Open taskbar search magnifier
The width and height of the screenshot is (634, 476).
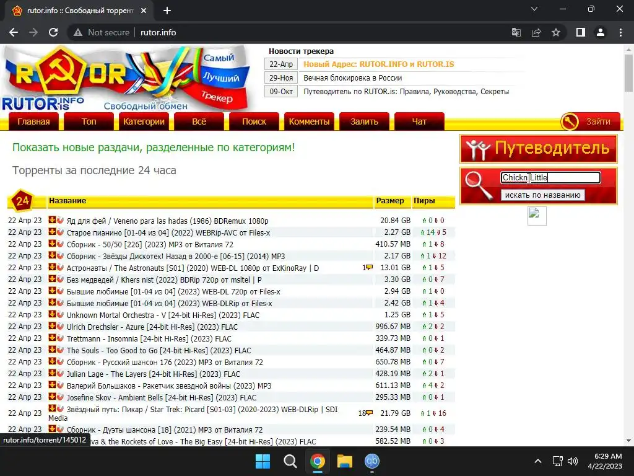(290, 461)
